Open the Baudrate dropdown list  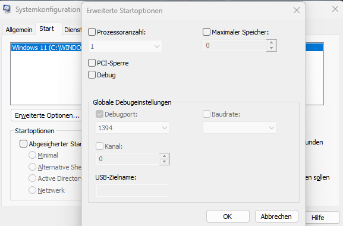click(240, 128)
